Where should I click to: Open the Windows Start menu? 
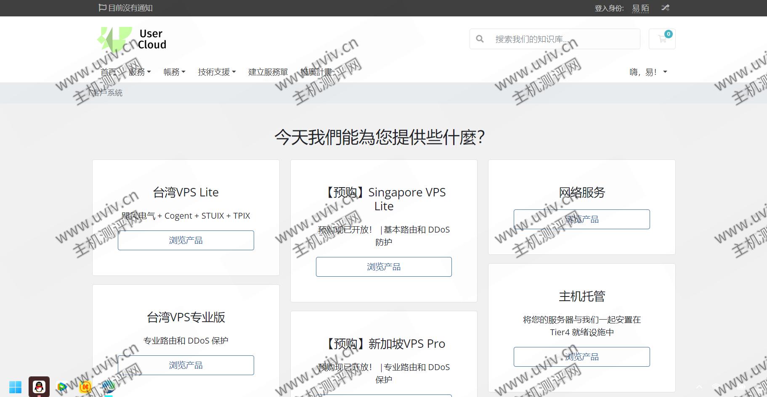coord(15,387)
